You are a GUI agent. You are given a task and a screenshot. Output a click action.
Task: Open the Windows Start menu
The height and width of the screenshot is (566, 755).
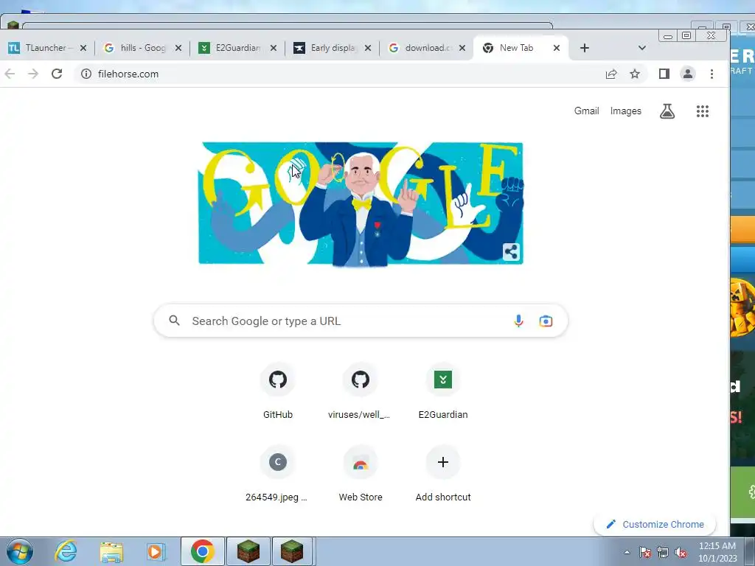[x=19, y=551]
